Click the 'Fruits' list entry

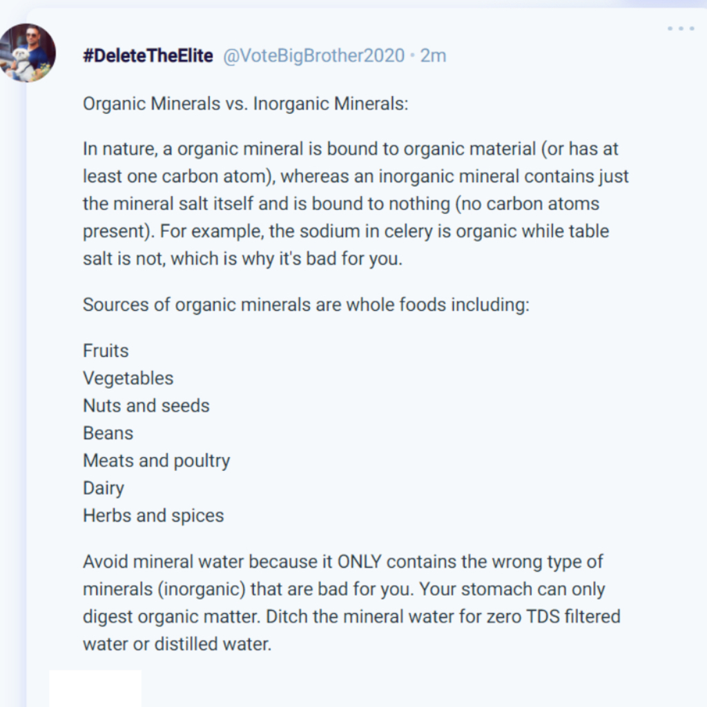click(x=106, y=351)
